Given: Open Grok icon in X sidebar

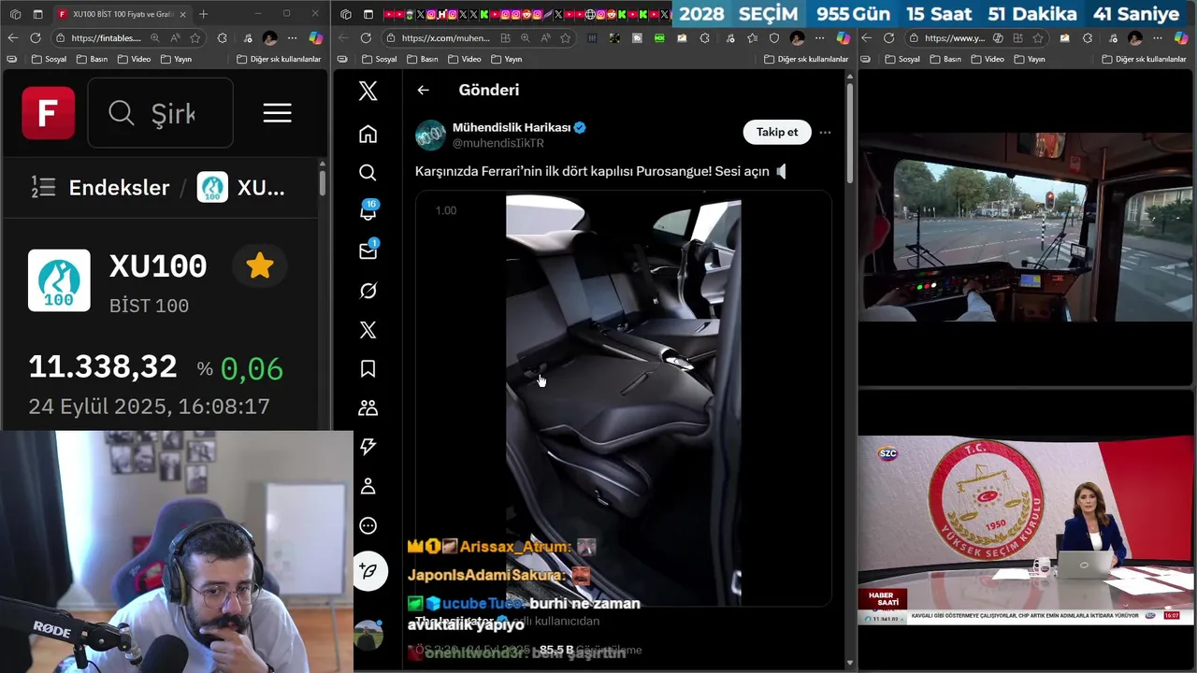Looking at the screenshot, I should (368, 291).
